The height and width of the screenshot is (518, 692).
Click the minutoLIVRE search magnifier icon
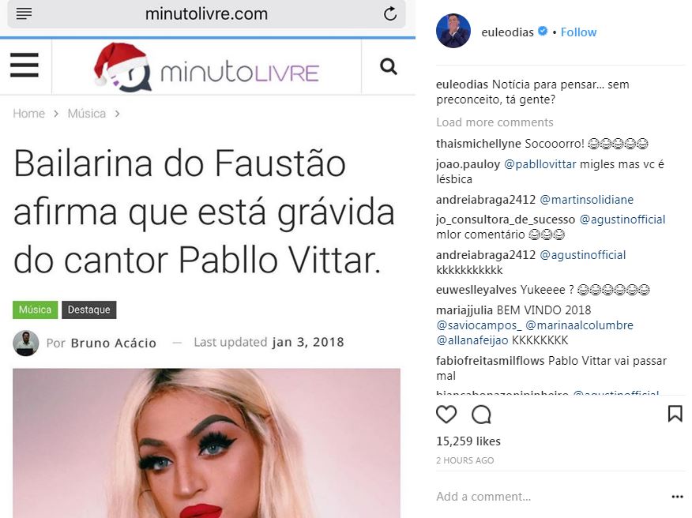pyautogui.click(x=389, y=66)
